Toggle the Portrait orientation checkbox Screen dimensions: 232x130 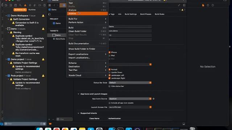(x=109, y=69)
